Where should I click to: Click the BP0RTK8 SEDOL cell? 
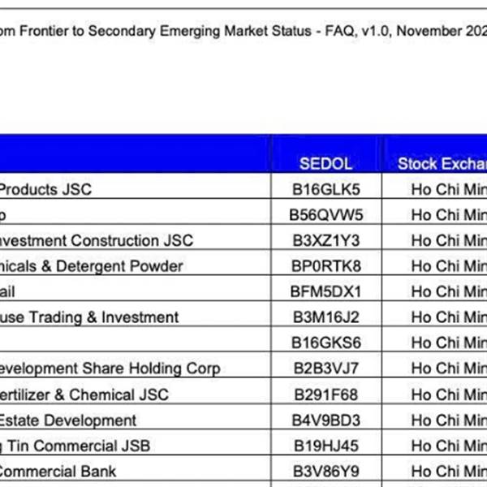click(x=325, y=266)
